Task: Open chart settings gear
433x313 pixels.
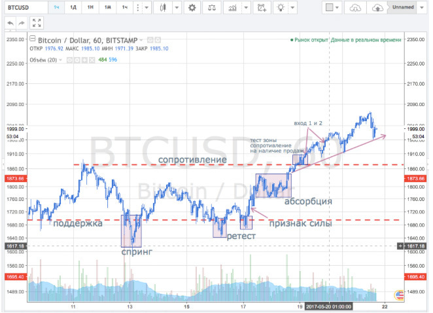Action: pyautogui.click(x=192, y=7)
